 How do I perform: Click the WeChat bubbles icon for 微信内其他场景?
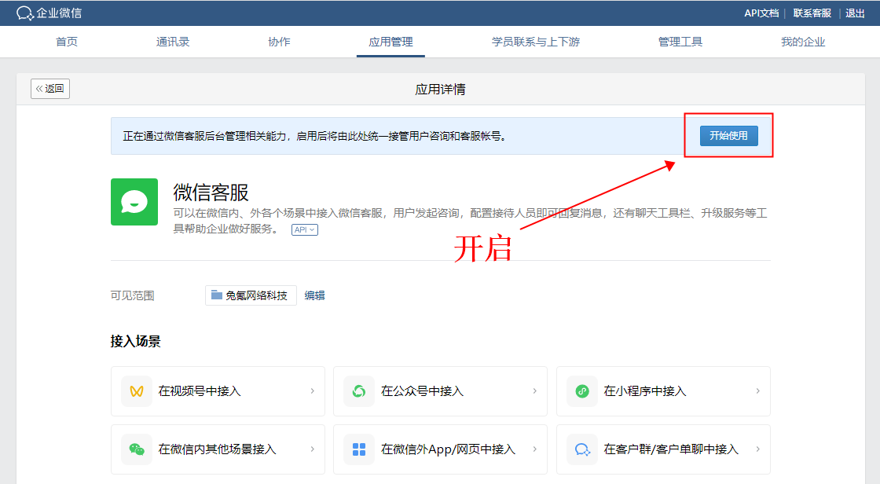point(137,449)
